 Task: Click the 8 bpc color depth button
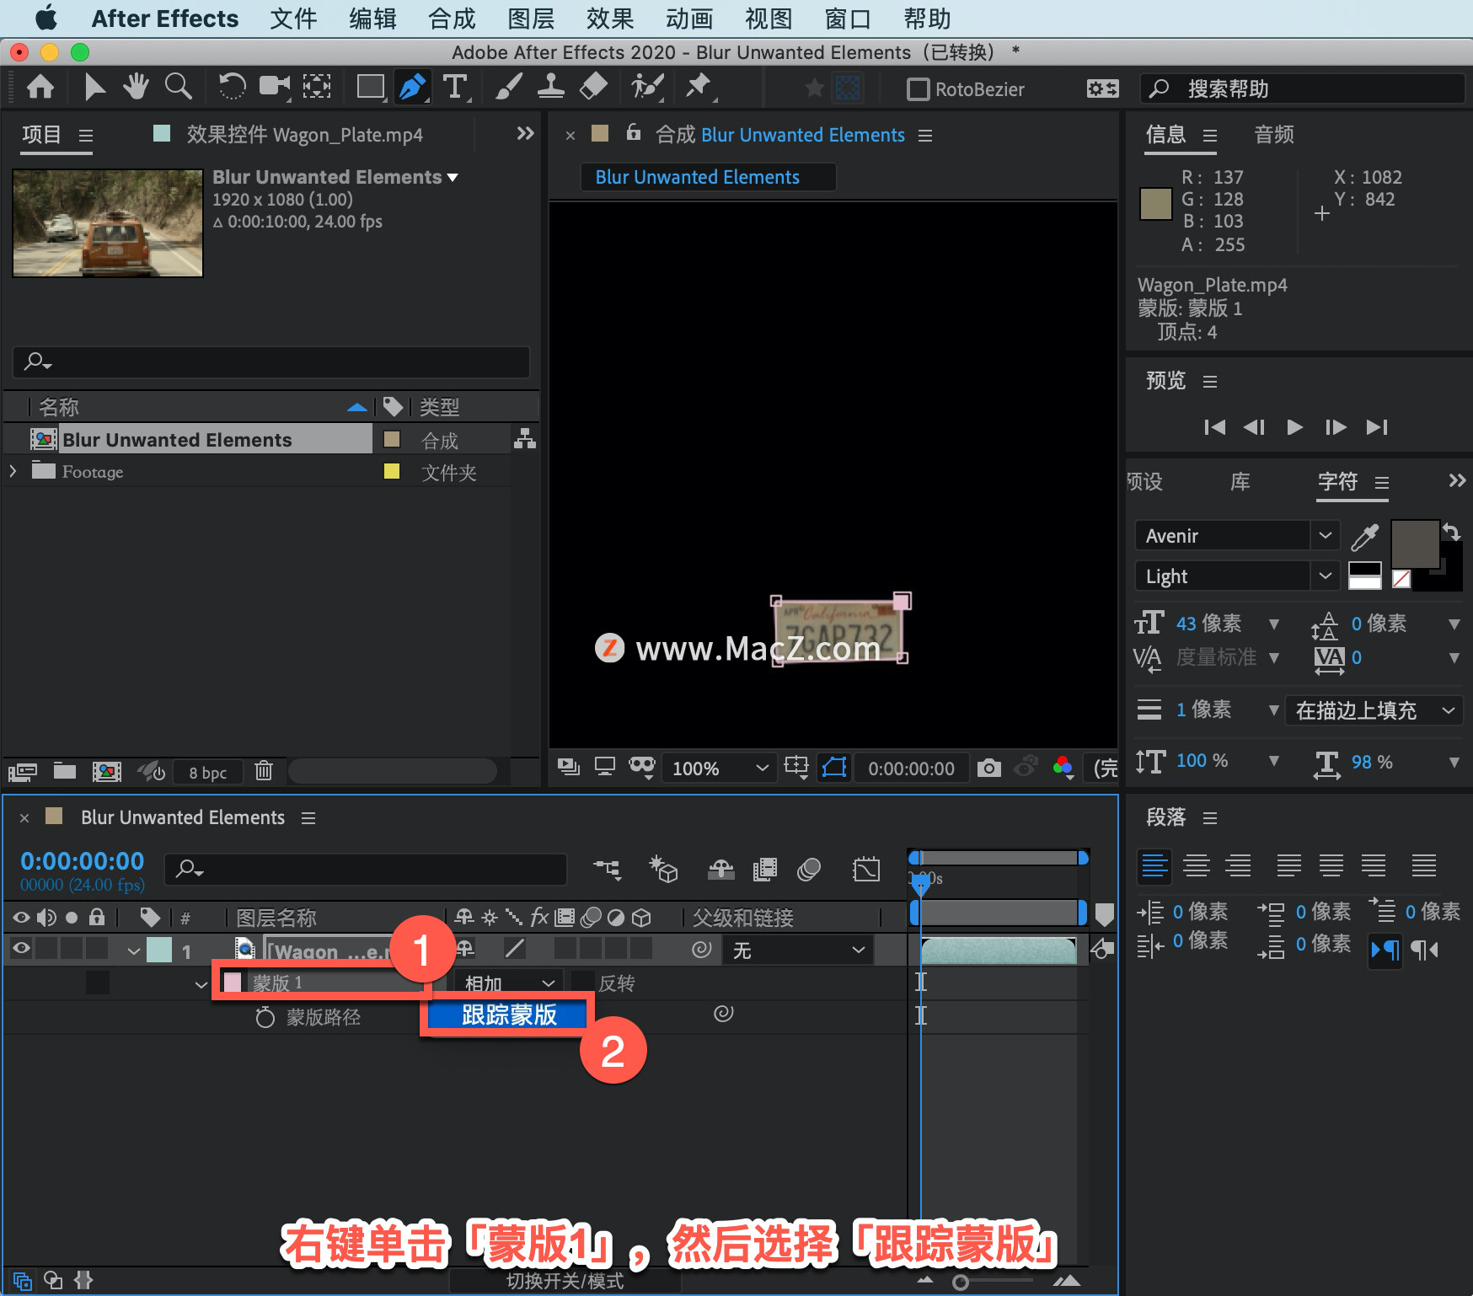(x=207, y=772)
